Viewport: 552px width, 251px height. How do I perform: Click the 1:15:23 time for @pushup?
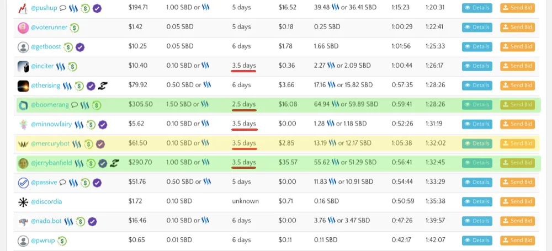coord(400,7)
